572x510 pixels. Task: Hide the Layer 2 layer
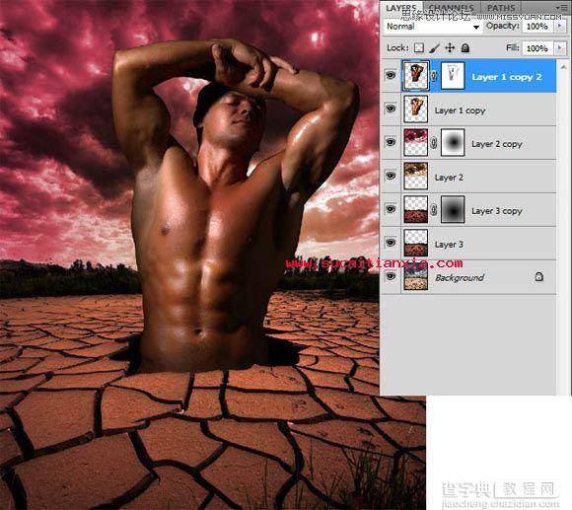(x=391, y=176)
